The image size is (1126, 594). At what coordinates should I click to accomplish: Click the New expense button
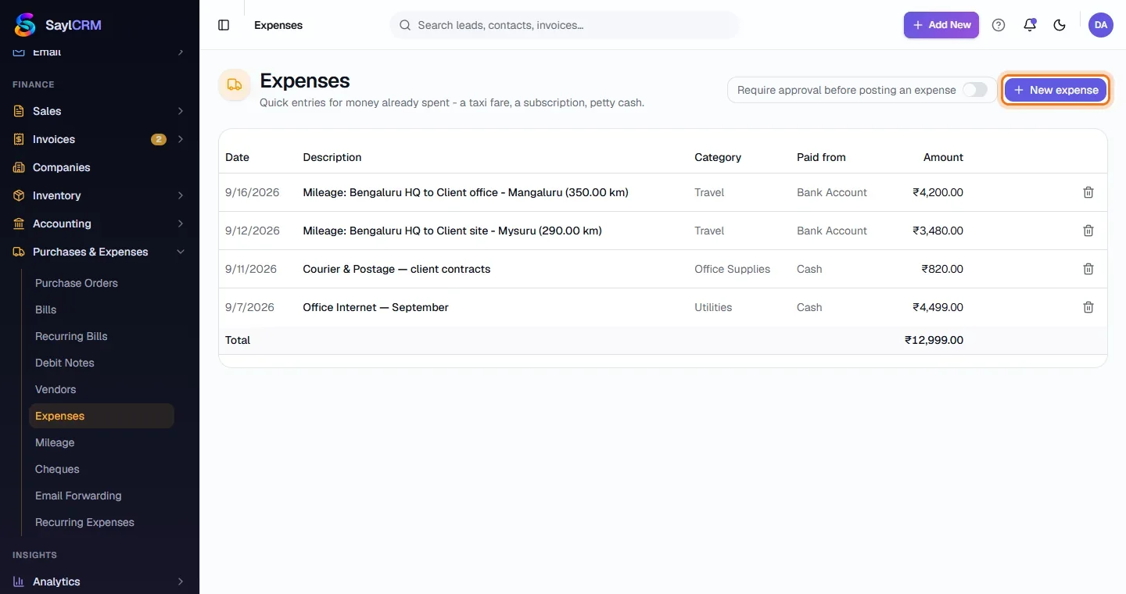pos(1056,90)
